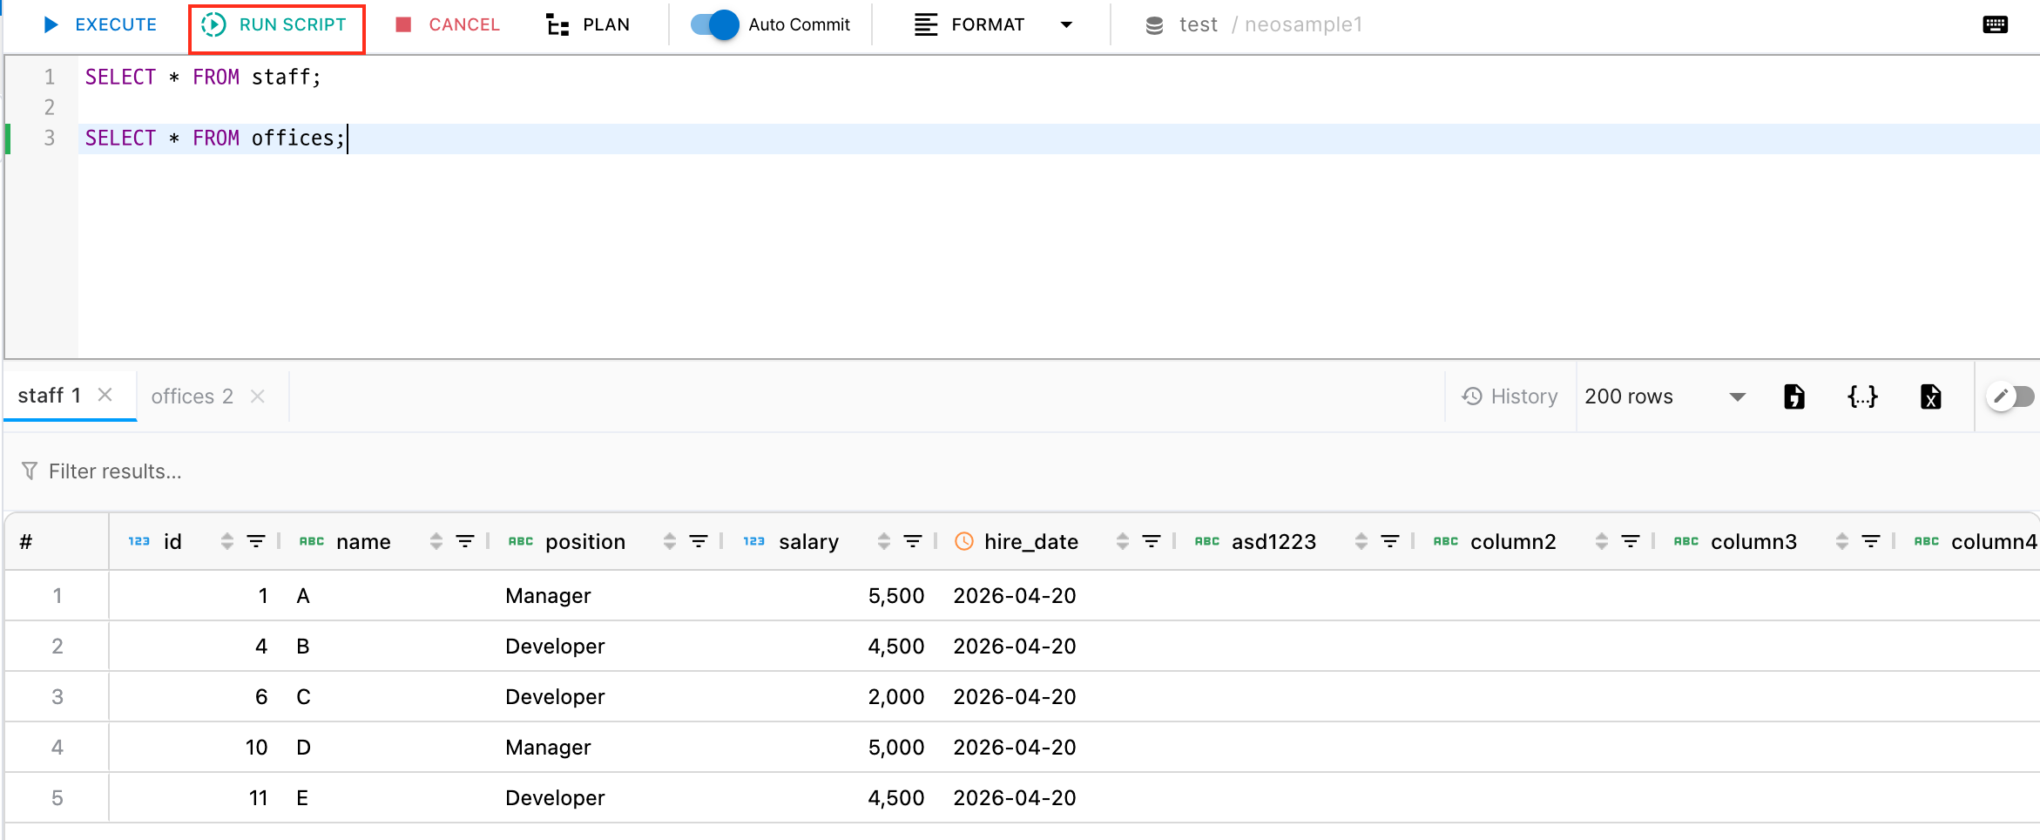Click the filter funnel icon
Screen dimensions: 2040x840
pos(30,471)
